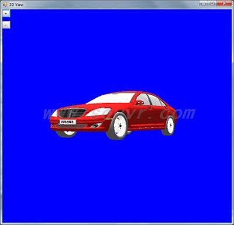This screenshot has height=225, width=234.
Task: Minimize the 3D View window
Action: 204,4
